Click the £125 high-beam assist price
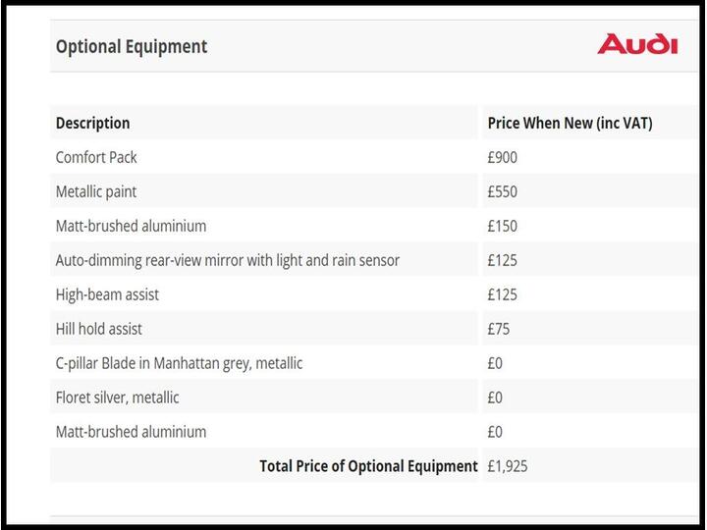The width and height of the screenshot is (707, 530). click(503, 294)
